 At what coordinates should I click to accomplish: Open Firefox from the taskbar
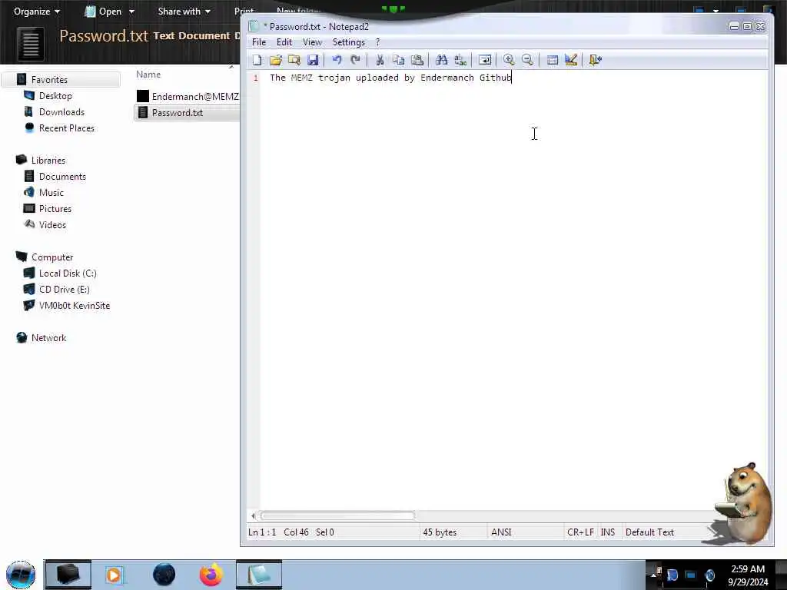[211, 575]
